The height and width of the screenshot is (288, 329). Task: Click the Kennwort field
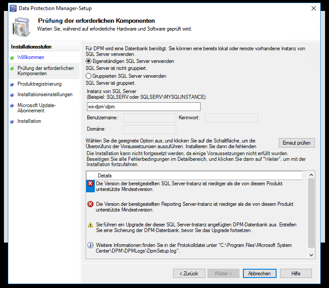coord(232,118)
